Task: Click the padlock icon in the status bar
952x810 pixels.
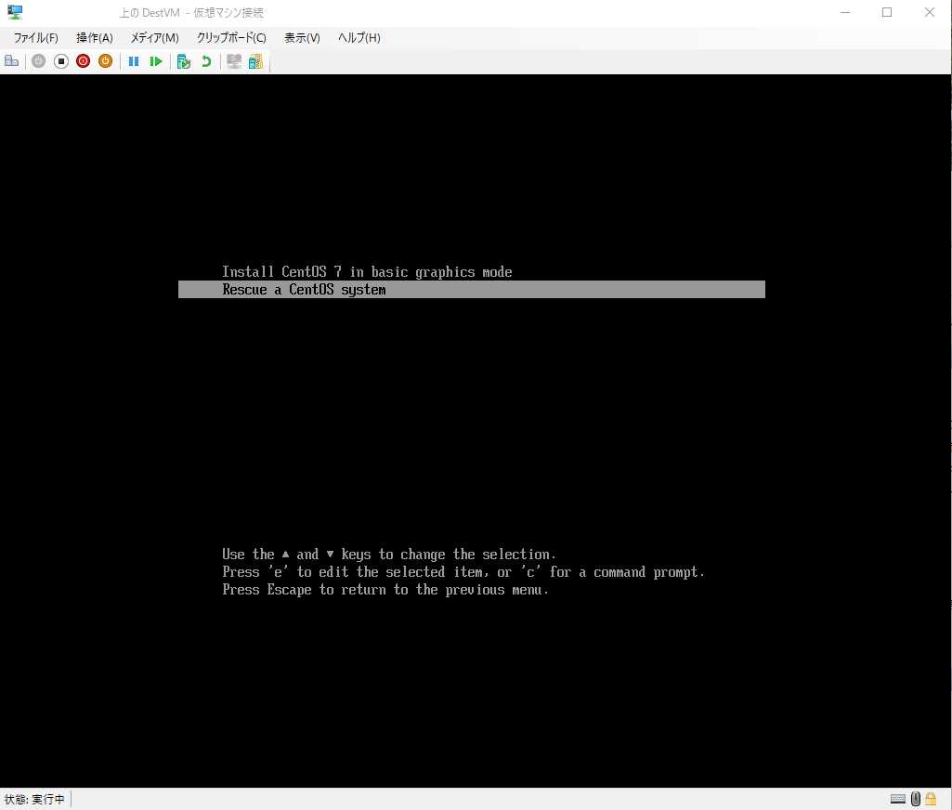Action: pyautogui.click(x=932, y=799)
